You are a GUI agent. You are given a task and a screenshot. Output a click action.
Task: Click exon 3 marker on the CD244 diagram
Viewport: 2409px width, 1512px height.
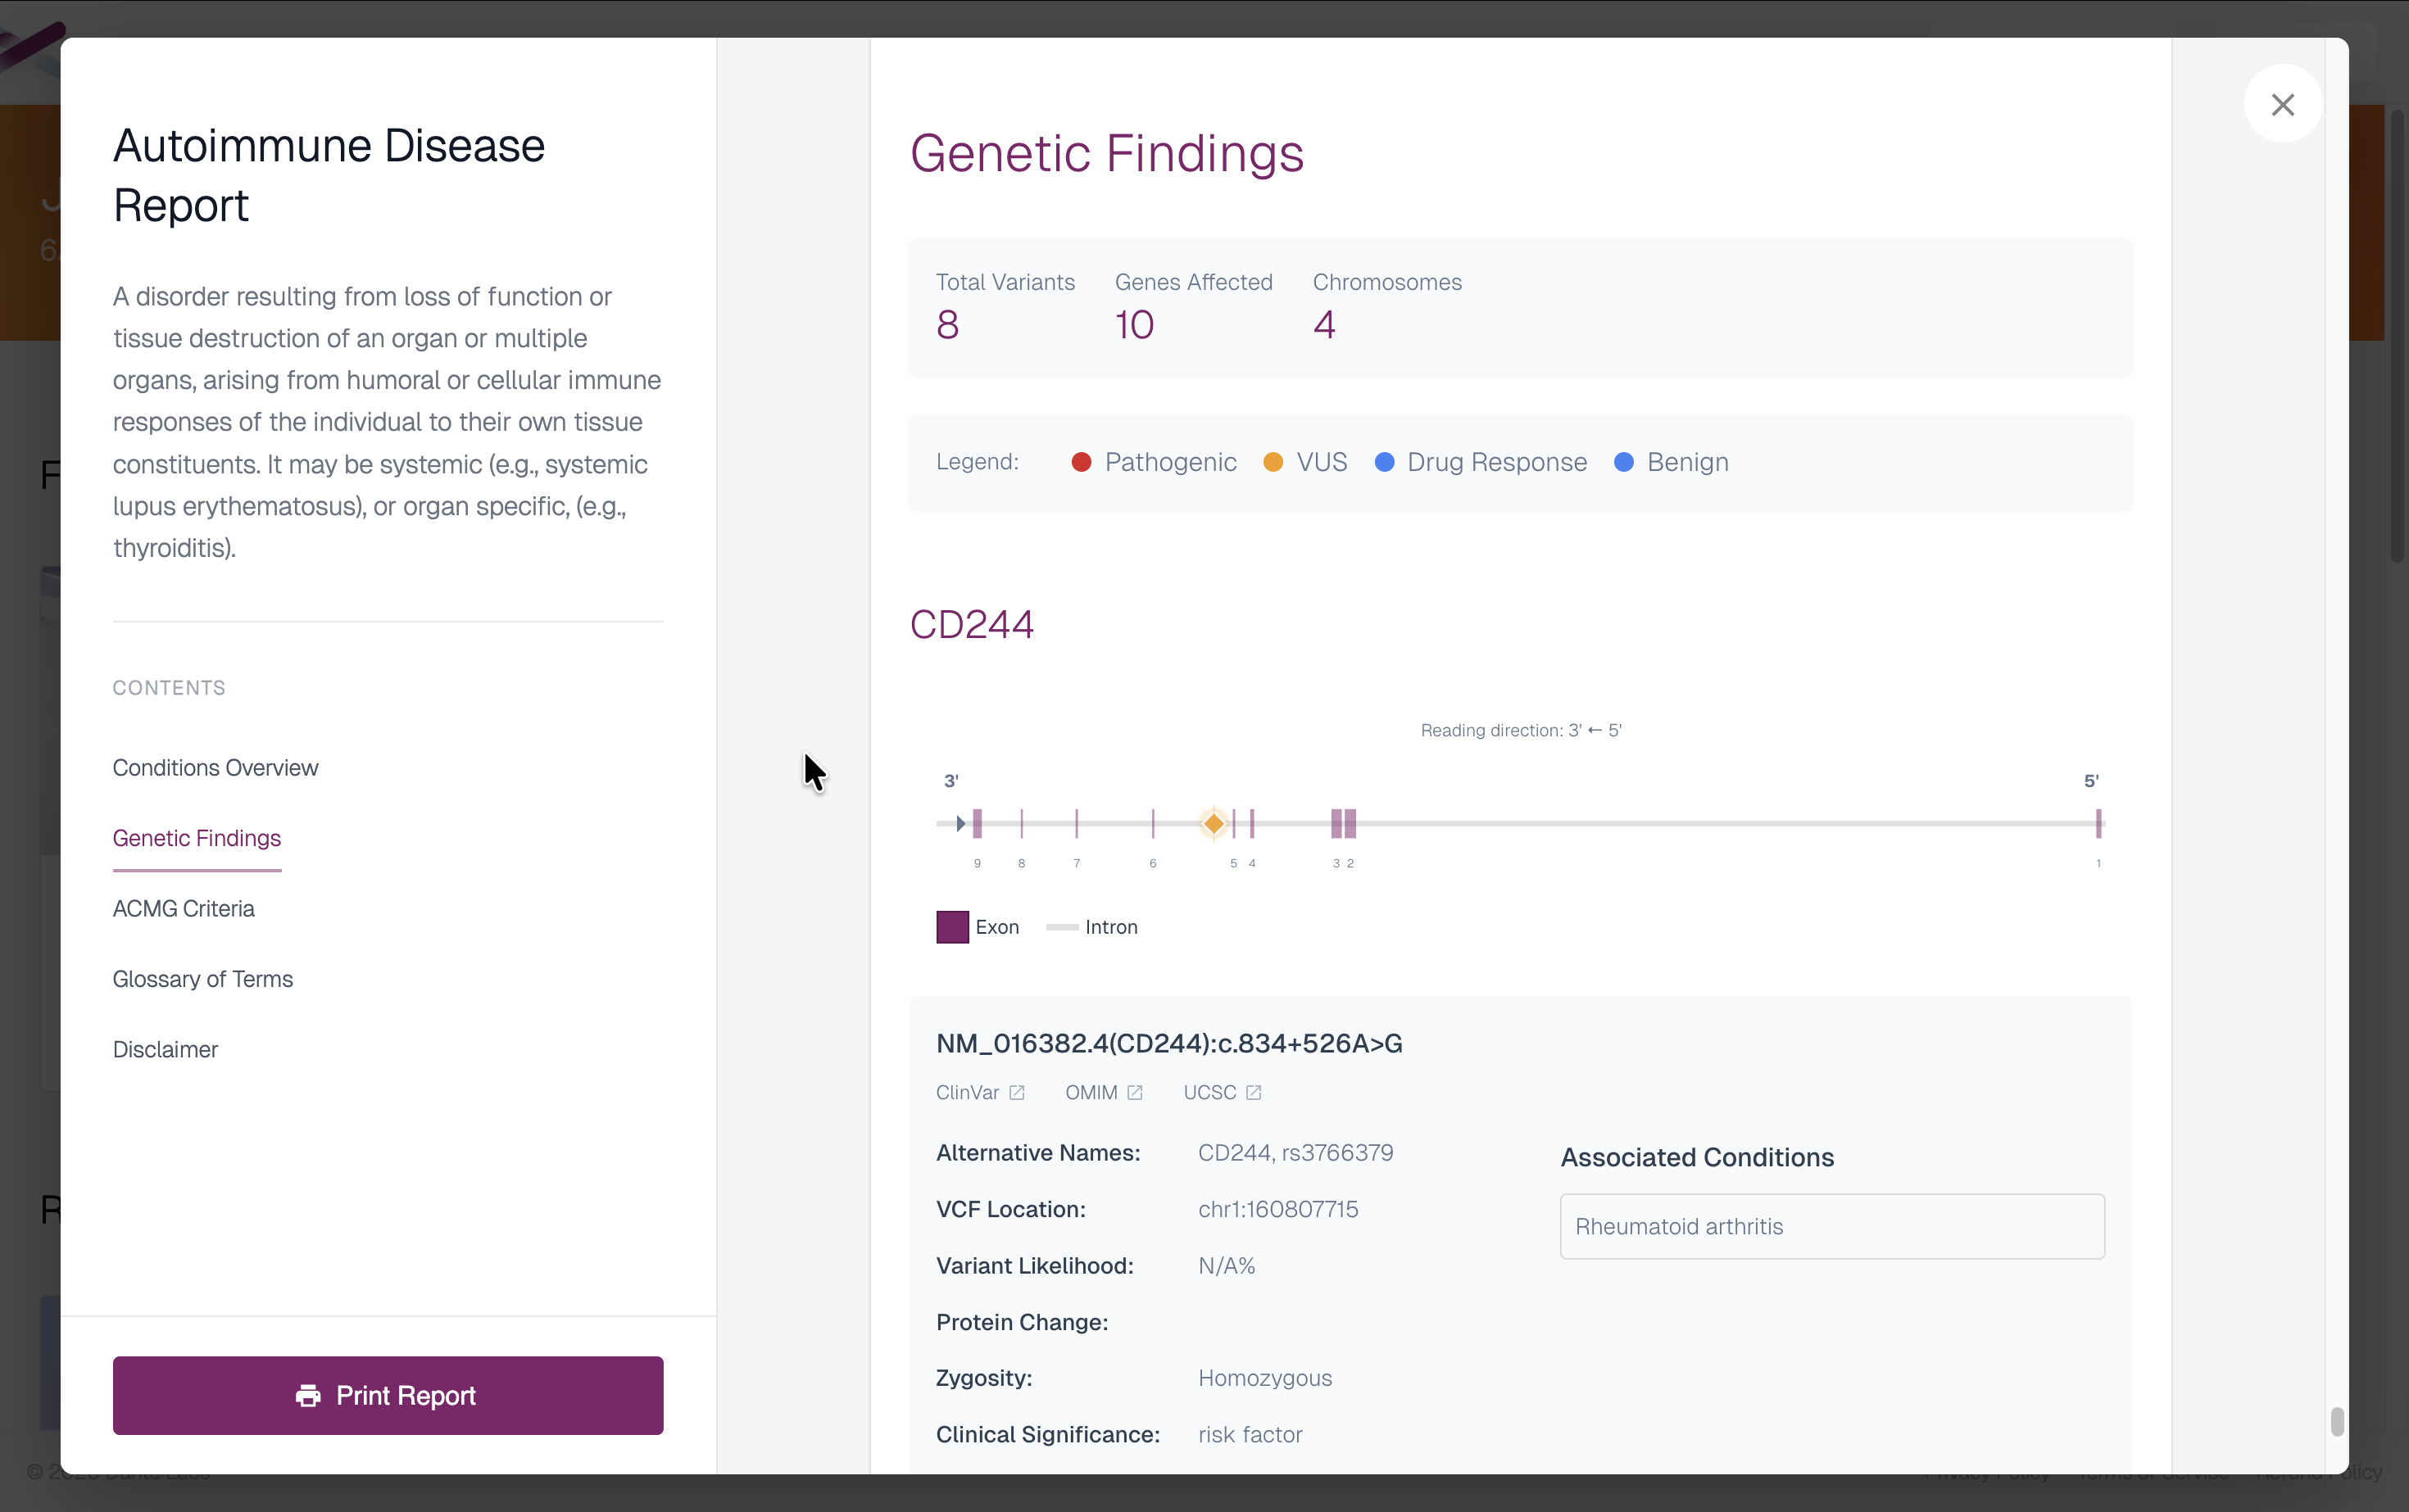1337,822
